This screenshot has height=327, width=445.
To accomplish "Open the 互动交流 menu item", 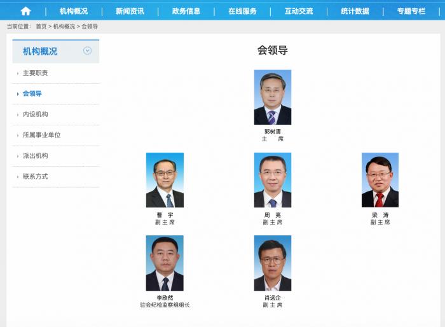I will coord(299,11).
